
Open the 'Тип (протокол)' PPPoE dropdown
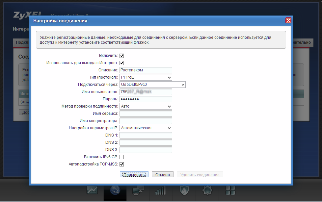point(146,77)
